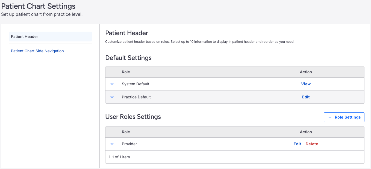The height and width of the screenshot is (169, 371).
Task: Click Action column header in Default Settings
Action: [306, 72]
